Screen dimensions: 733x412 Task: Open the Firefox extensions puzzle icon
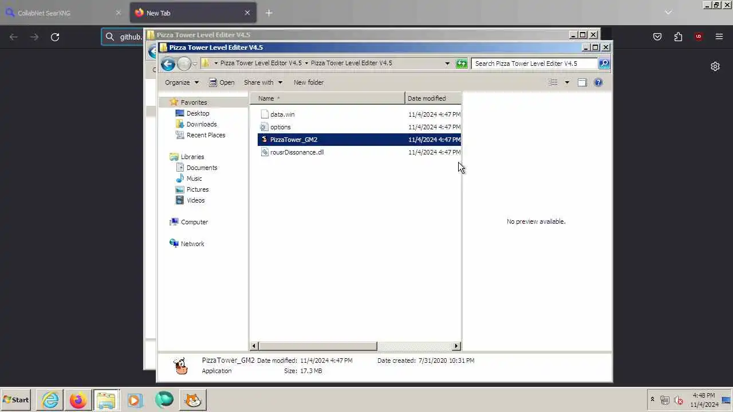[x=678, y=37]
